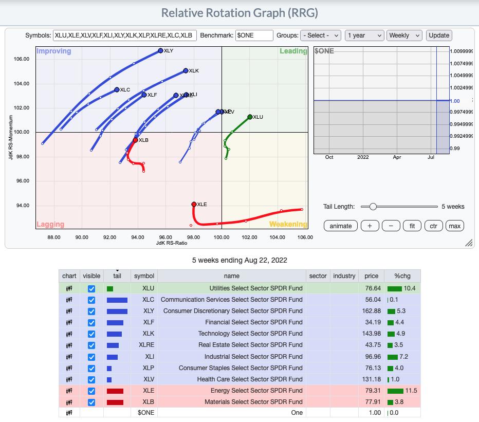Click the $ONE benchmark price chart

click(x=381, y=100)
